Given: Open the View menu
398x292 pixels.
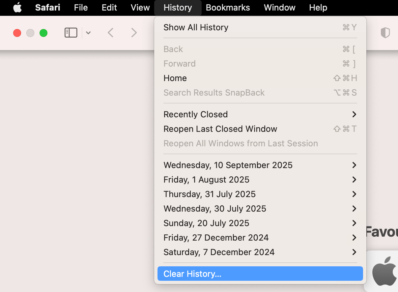Looking at the screenshot, I should coord(140,8).
